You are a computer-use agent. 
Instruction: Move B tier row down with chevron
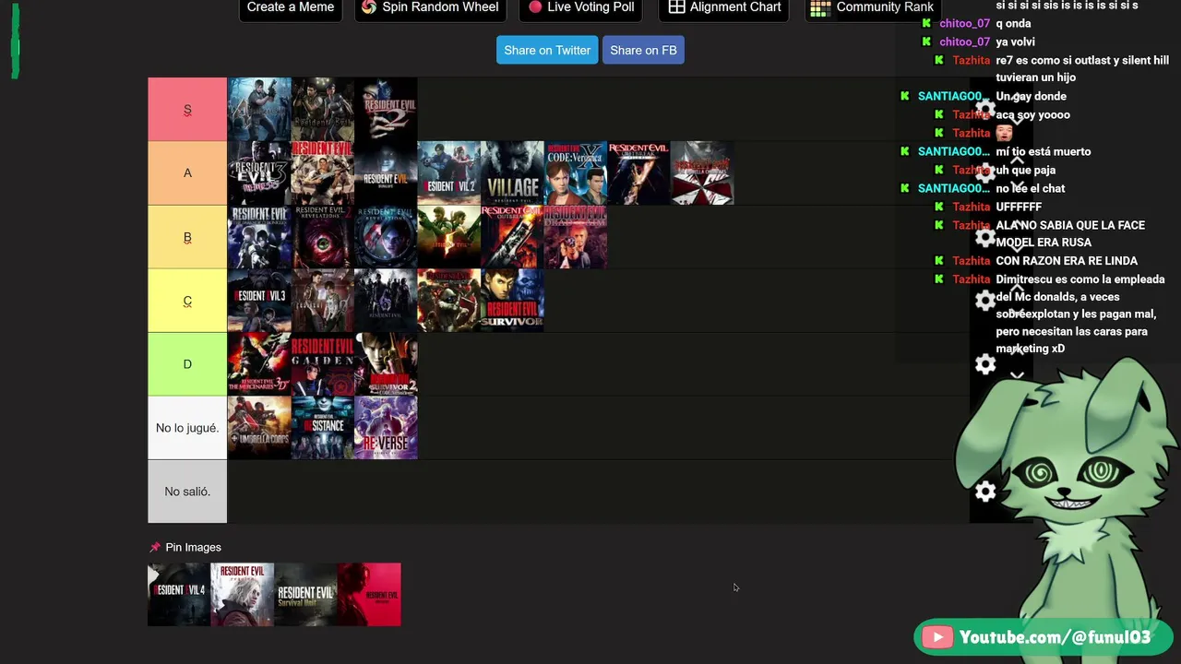point(1017,248)
